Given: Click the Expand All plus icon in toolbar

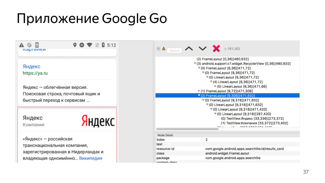Looking at the screenshot, I should pos(159,49).
